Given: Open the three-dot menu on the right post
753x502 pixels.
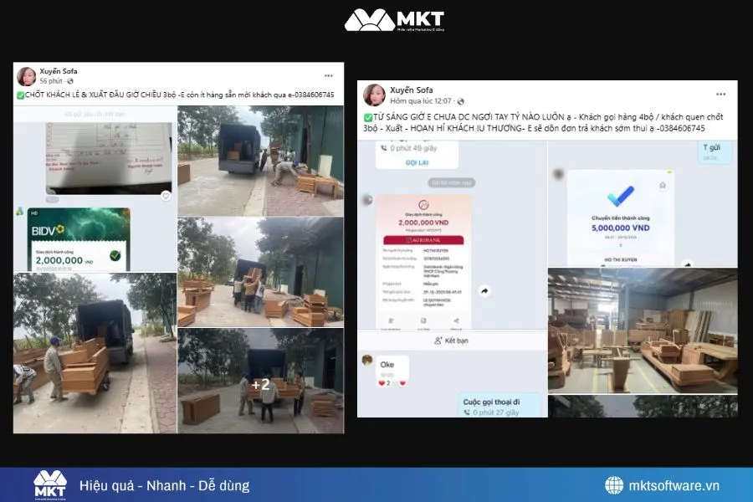Looking at the screenshot, I should coord(720,94).
